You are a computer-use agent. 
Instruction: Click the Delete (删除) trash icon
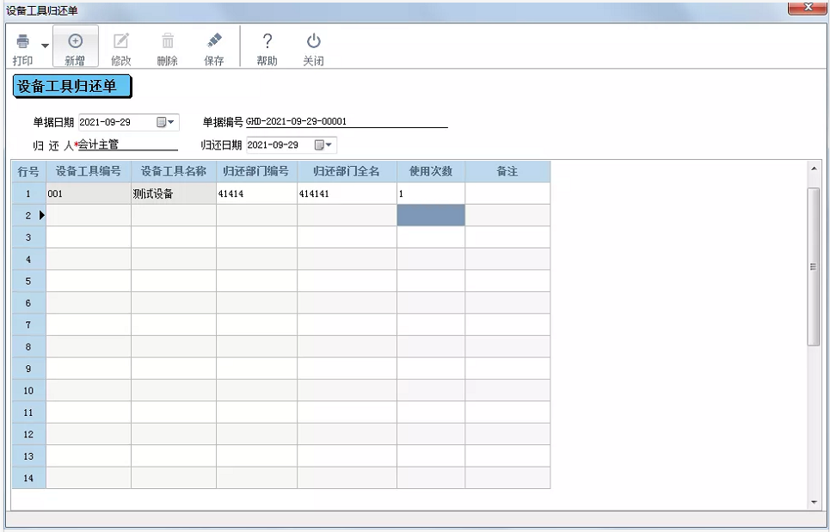(167, 40)
